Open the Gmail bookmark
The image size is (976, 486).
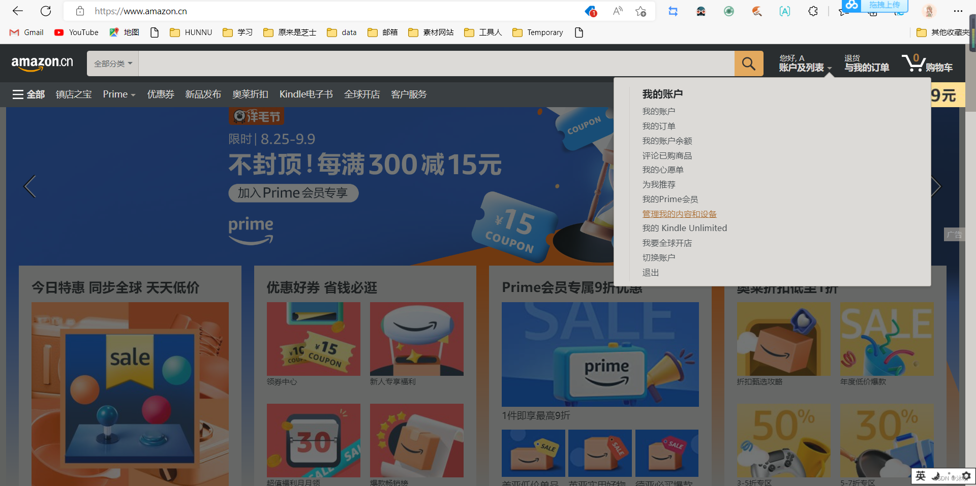[x=26, y=33]
